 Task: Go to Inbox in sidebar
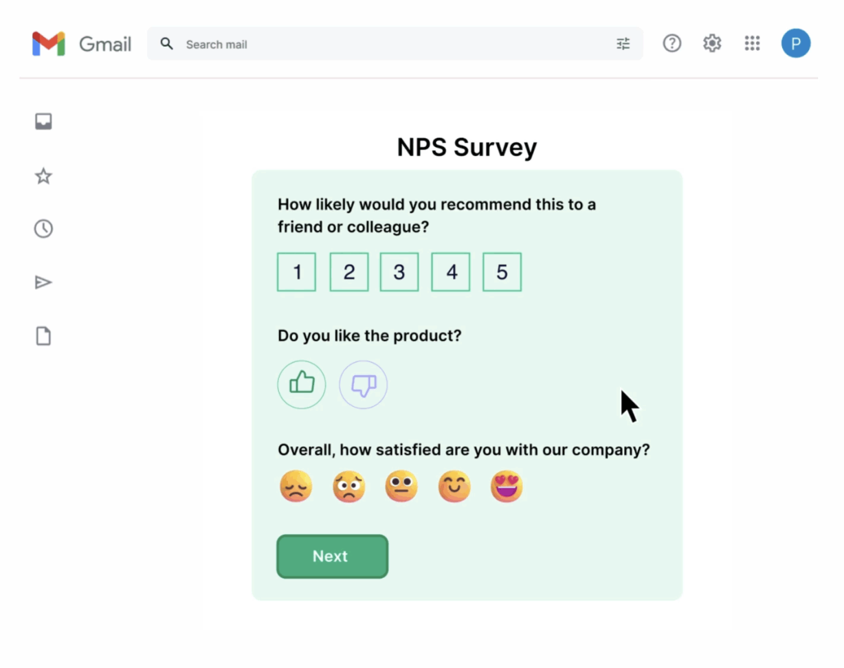point(43,122)
